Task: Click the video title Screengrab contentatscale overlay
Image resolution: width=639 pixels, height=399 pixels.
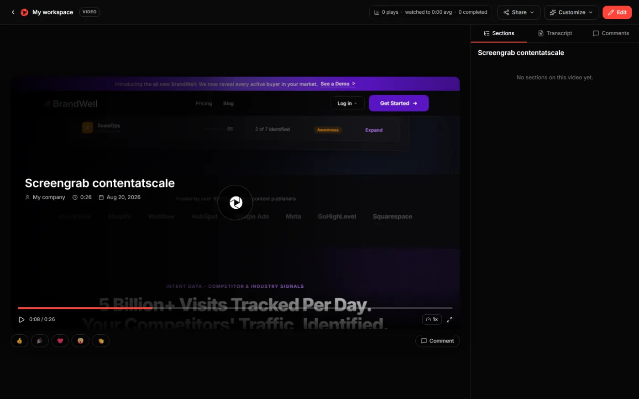Action: pyautogui.click(x=100, y=183)
